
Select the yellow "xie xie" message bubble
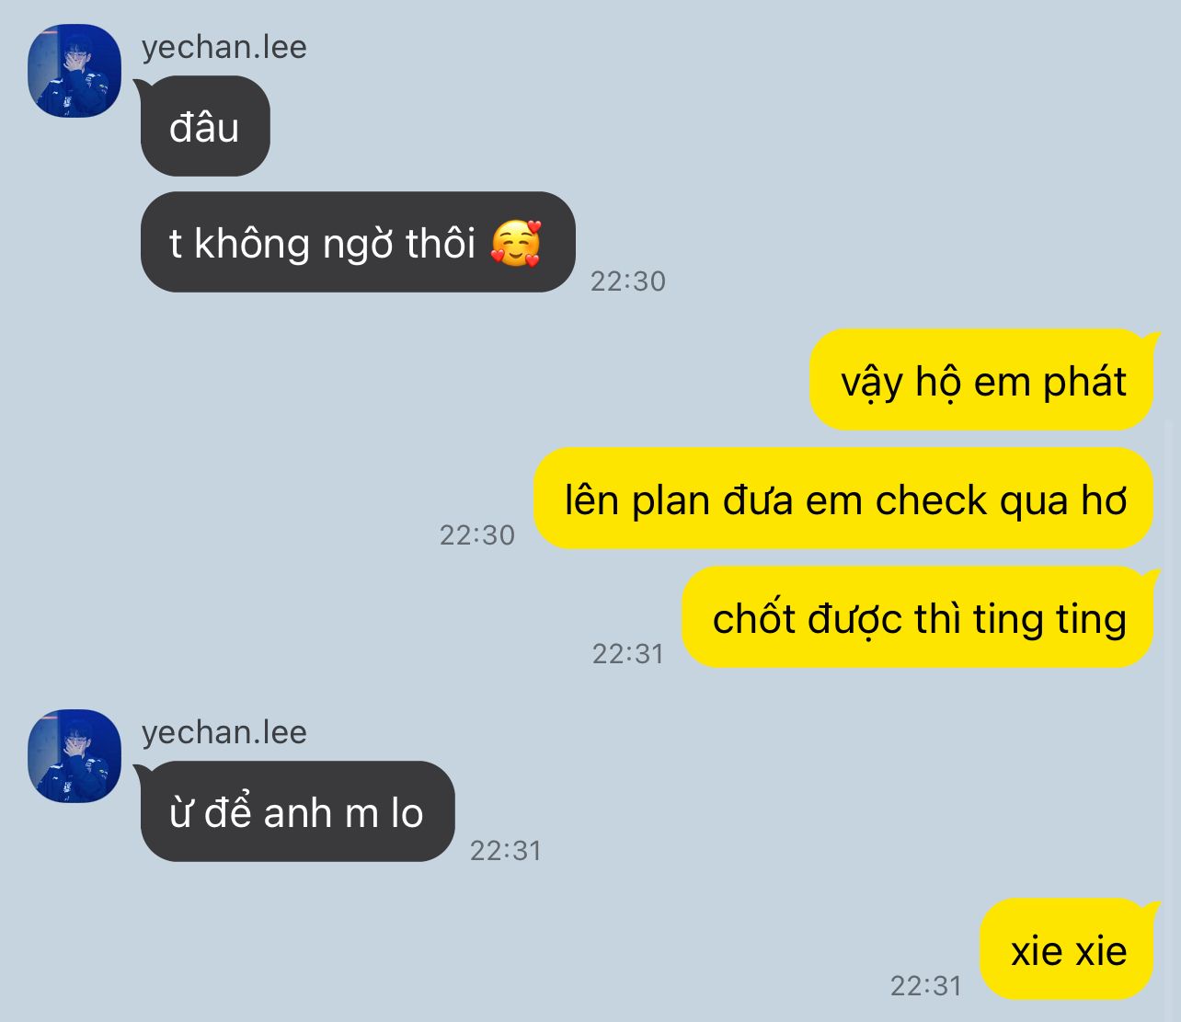click(x=1068, y=949)
